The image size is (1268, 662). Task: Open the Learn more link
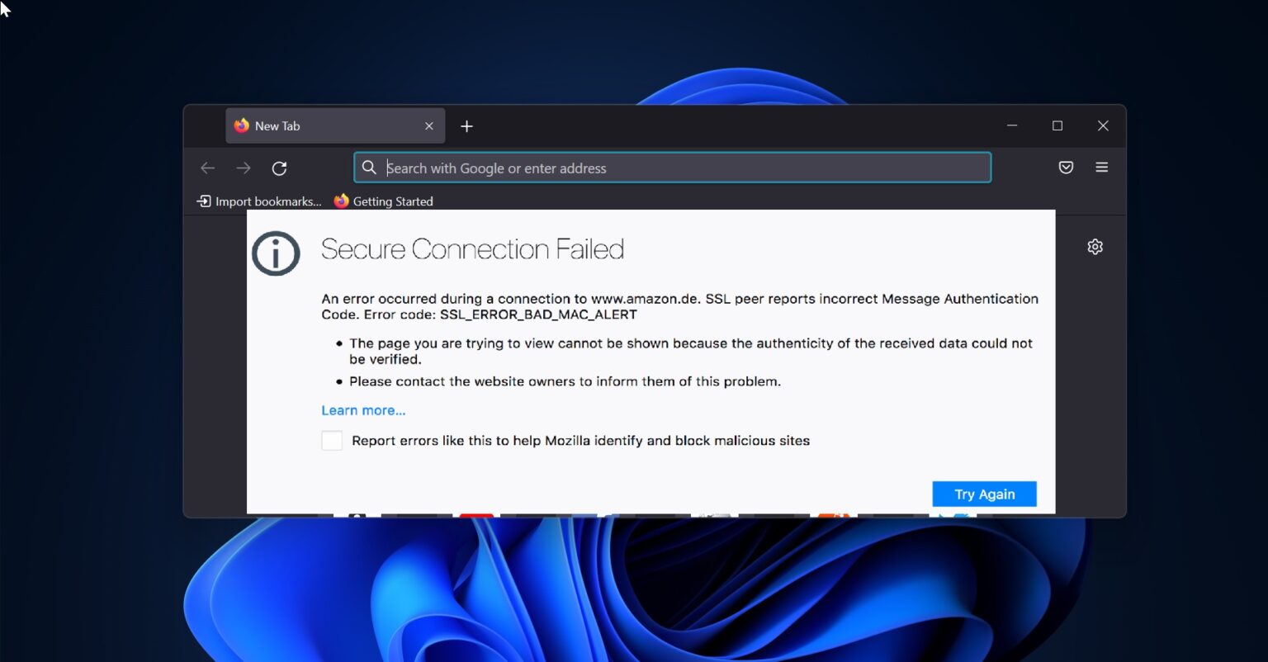pos(363,410)
